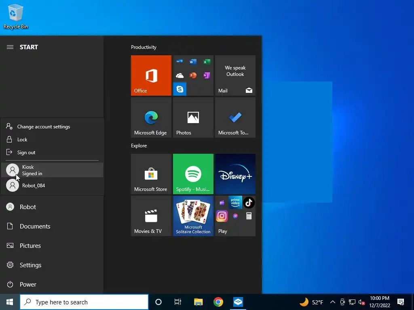Viewport: 414px width, 310px height.
Task: Launch the Spotify Music tile
Action: coord(193,174)
